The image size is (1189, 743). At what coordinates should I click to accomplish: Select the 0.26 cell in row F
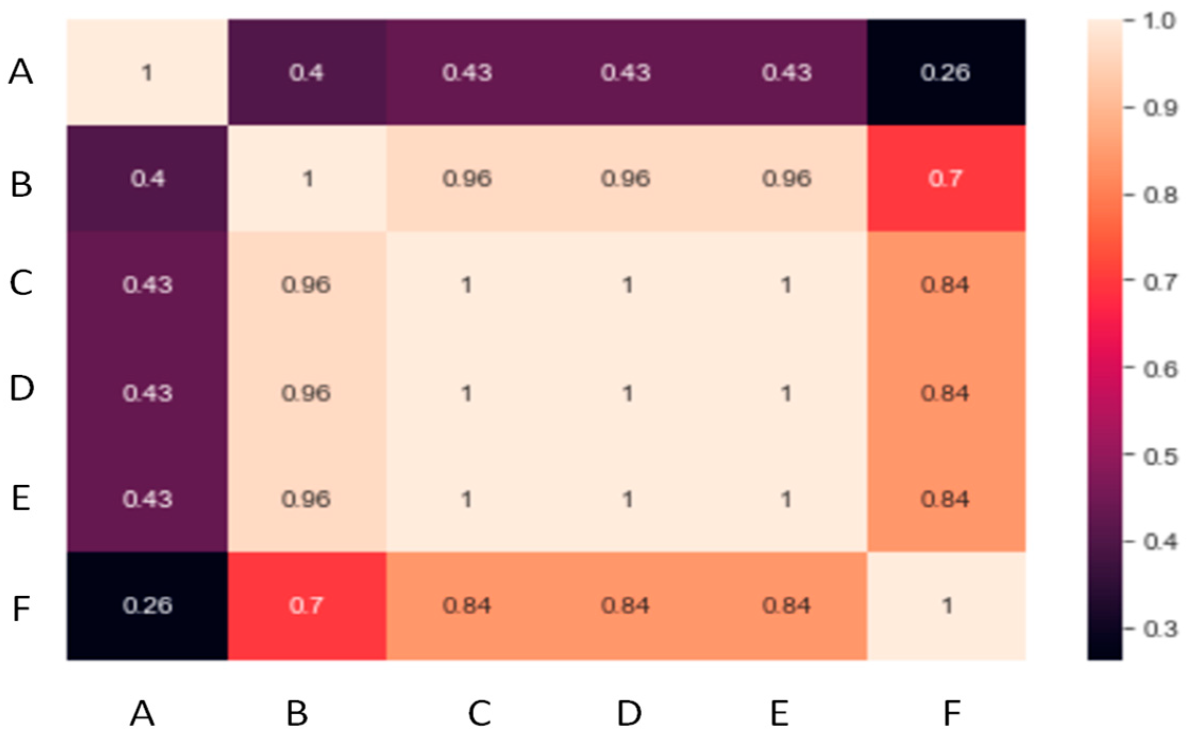pyautogui.click(x=147, y=605)
